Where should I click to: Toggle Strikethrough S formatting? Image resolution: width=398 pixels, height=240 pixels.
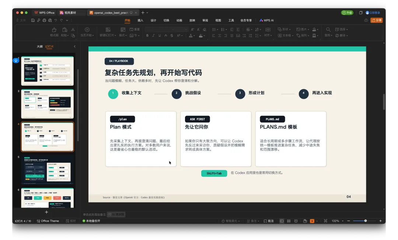pos(172,35)
